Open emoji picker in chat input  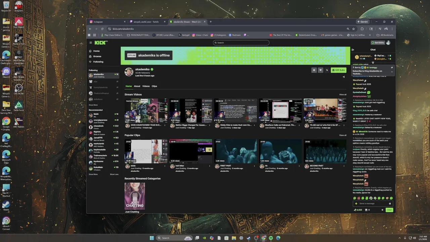pos(390,203)
